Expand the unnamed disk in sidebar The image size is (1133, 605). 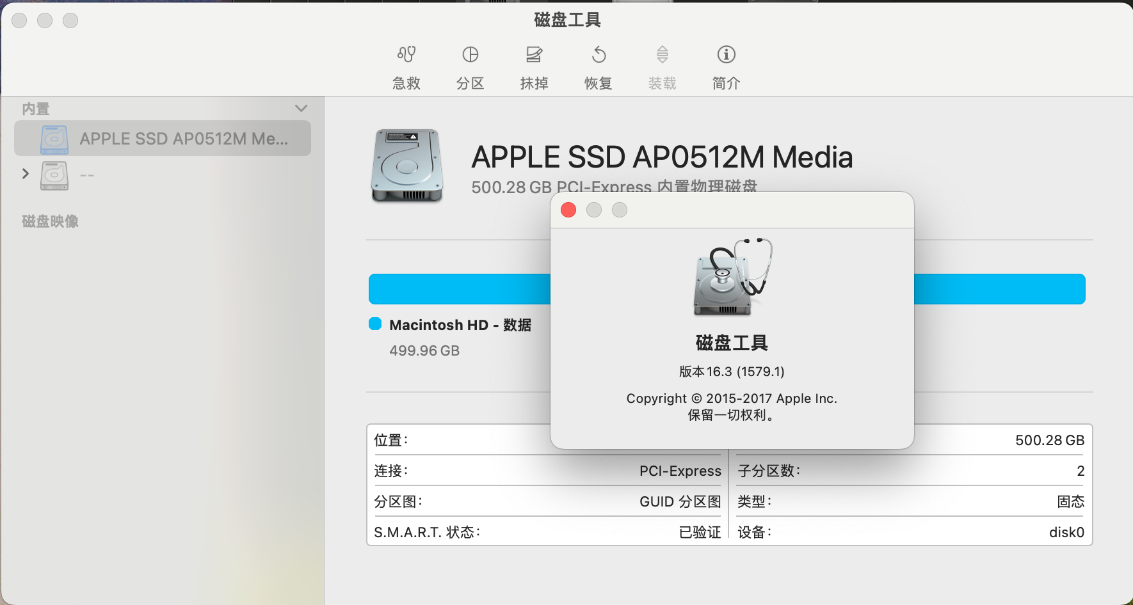(x=26, y=174)
